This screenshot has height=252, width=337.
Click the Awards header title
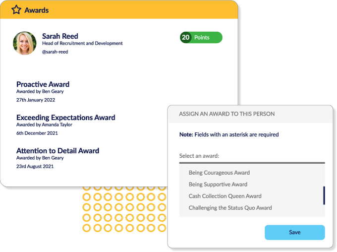(36, 10)
